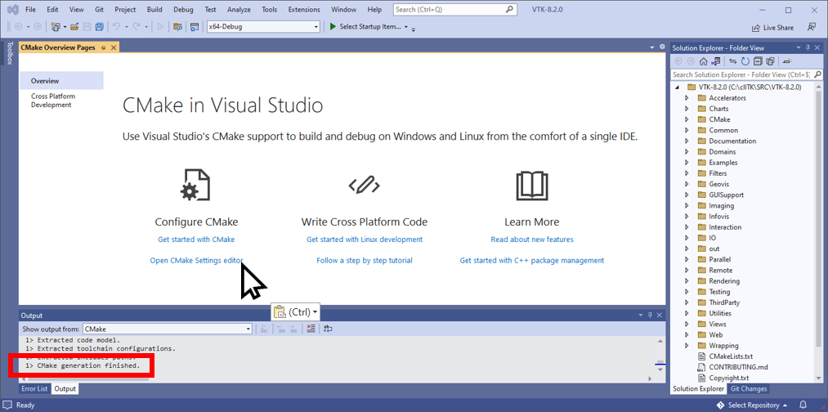Expand the Rendering folder
The image size is (828, 412).
pyautogui.click(x=687, y=281)
